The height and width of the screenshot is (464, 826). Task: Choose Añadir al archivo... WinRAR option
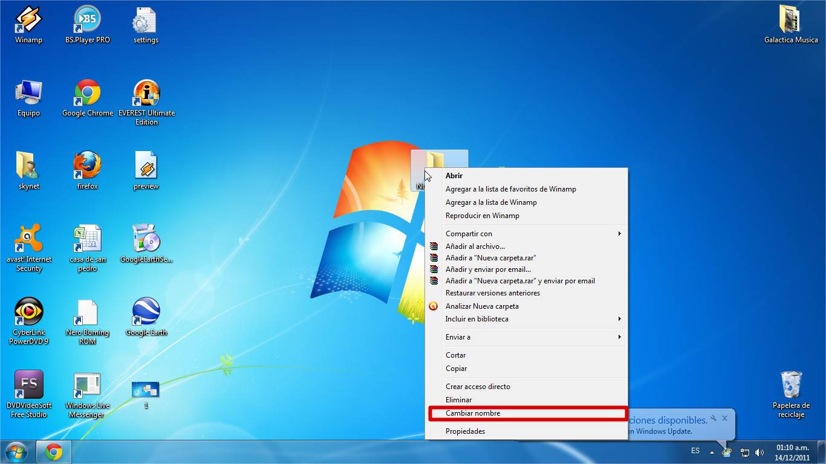click(475, 246)
